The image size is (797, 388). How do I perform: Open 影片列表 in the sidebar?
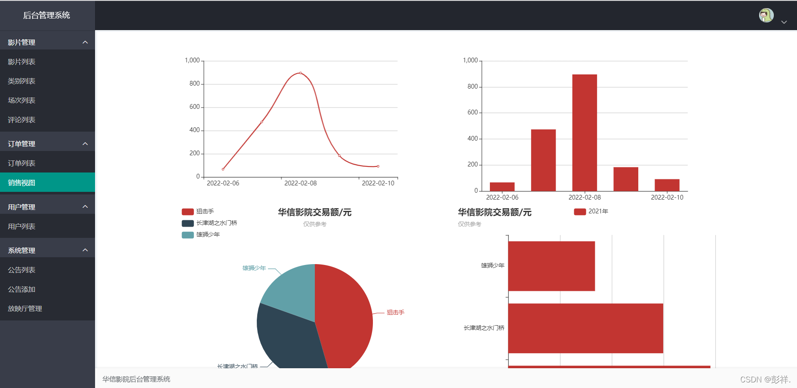coord(47,62)
